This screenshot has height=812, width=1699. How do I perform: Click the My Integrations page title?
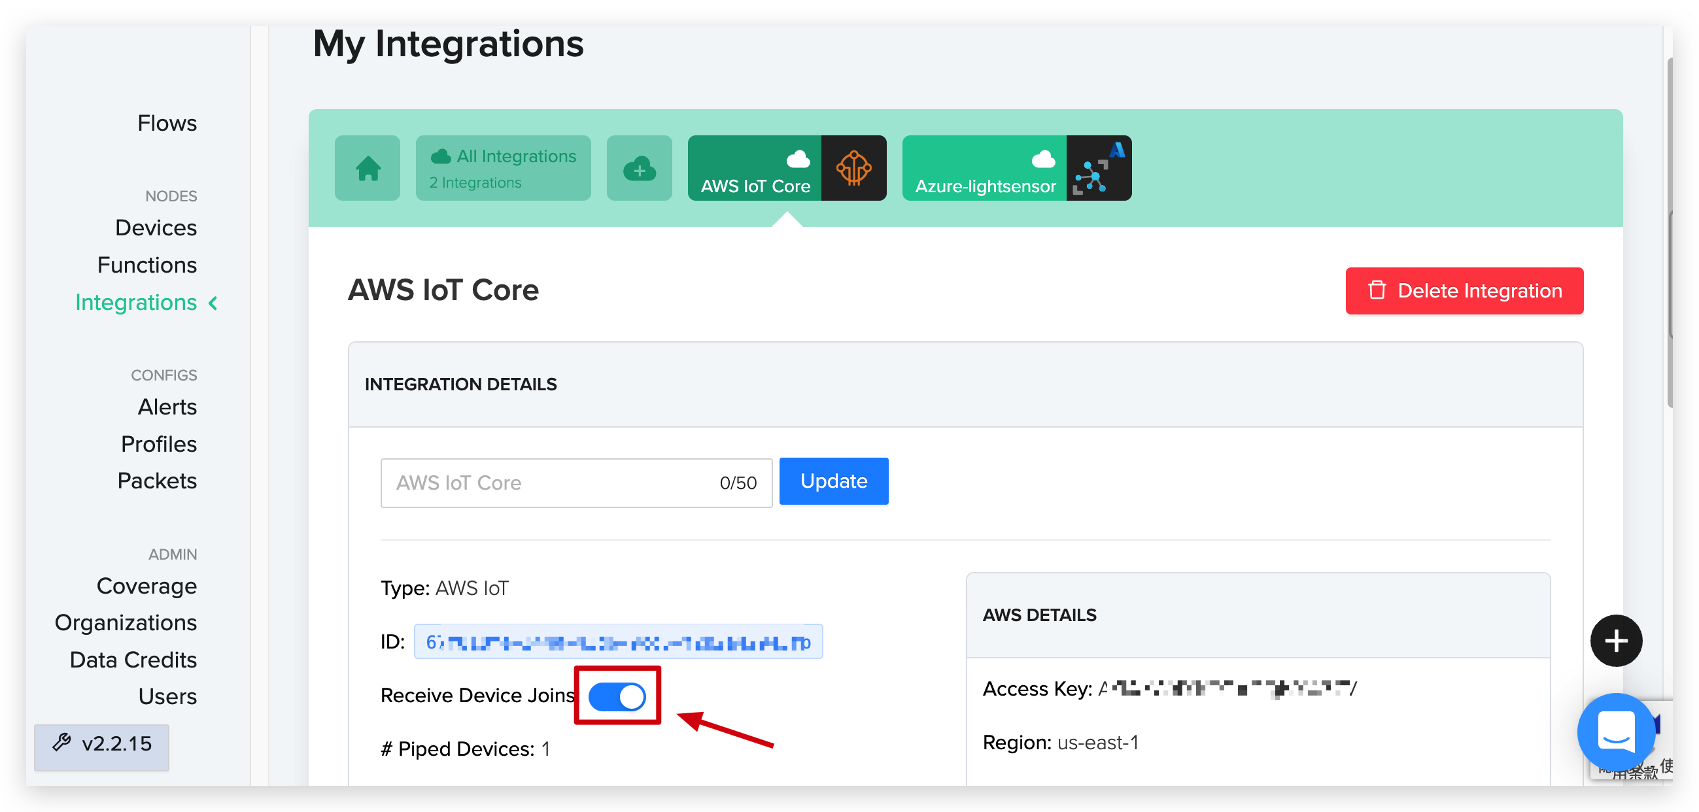coord(448,44)
